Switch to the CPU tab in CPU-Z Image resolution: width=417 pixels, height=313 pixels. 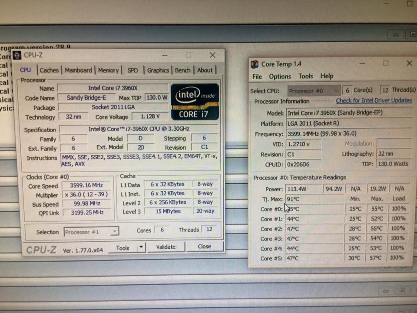click(25, 70)
